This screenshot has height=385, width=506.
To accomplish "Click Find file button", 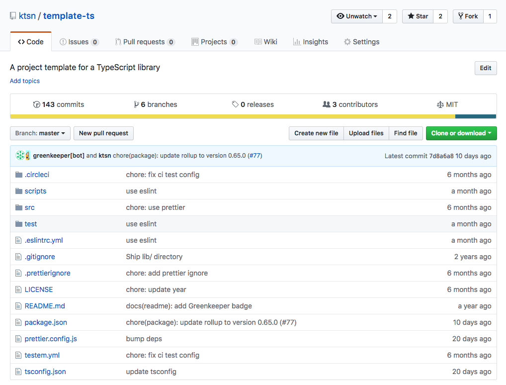I will point(406,133).
